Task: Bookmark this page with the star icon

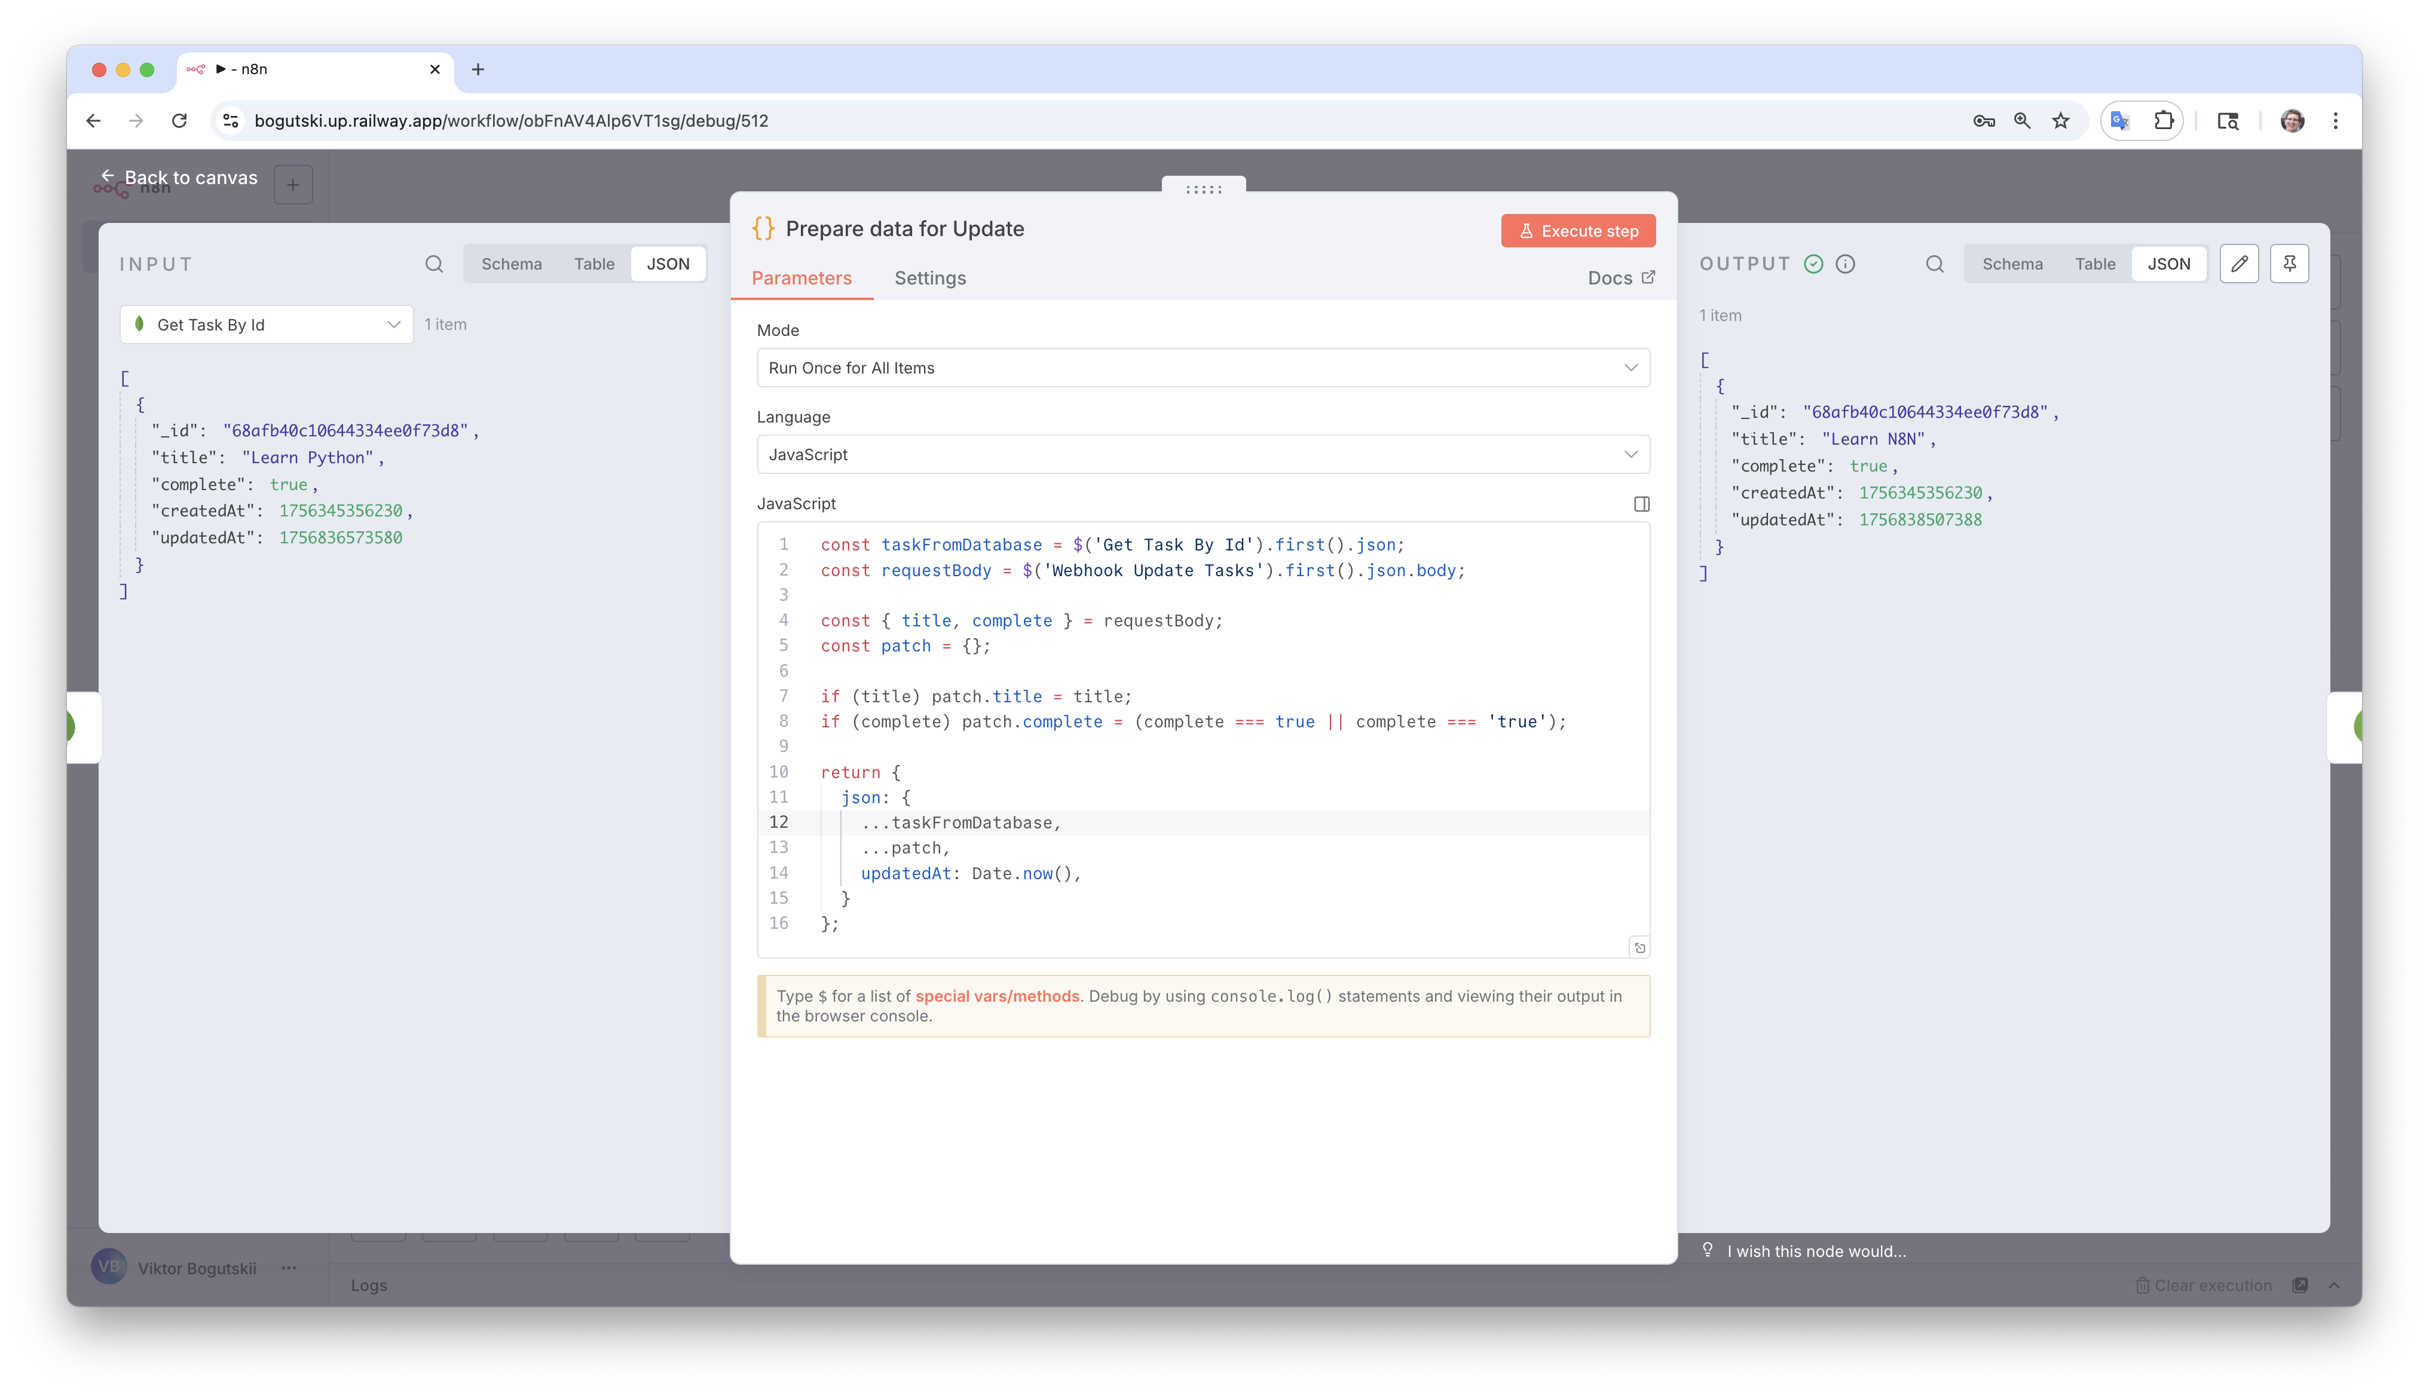Action: click(2060, 121)
